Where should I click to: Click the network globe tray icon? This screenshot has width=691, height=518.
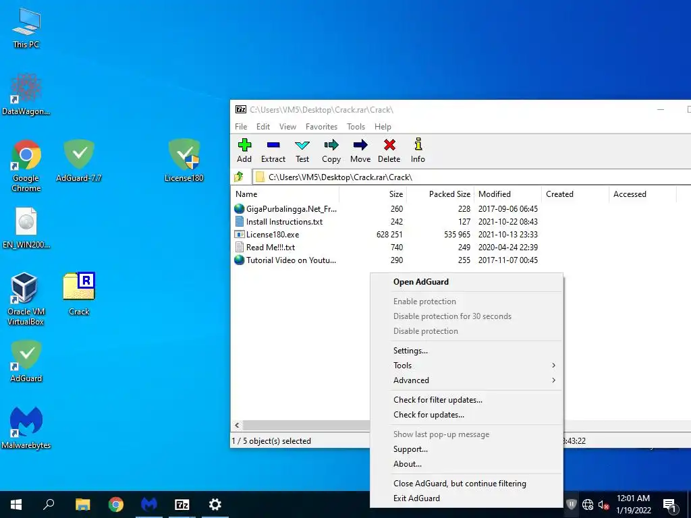point(588,505)
